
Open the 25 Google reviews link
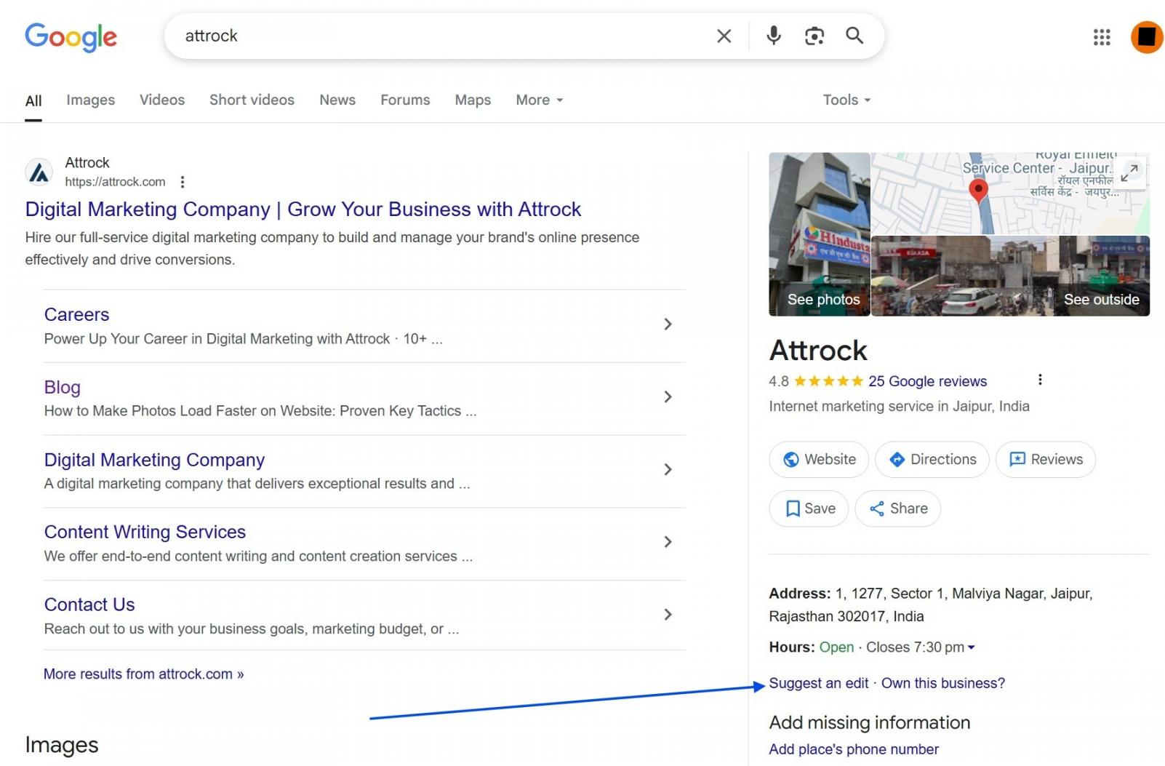pos(927,381)
